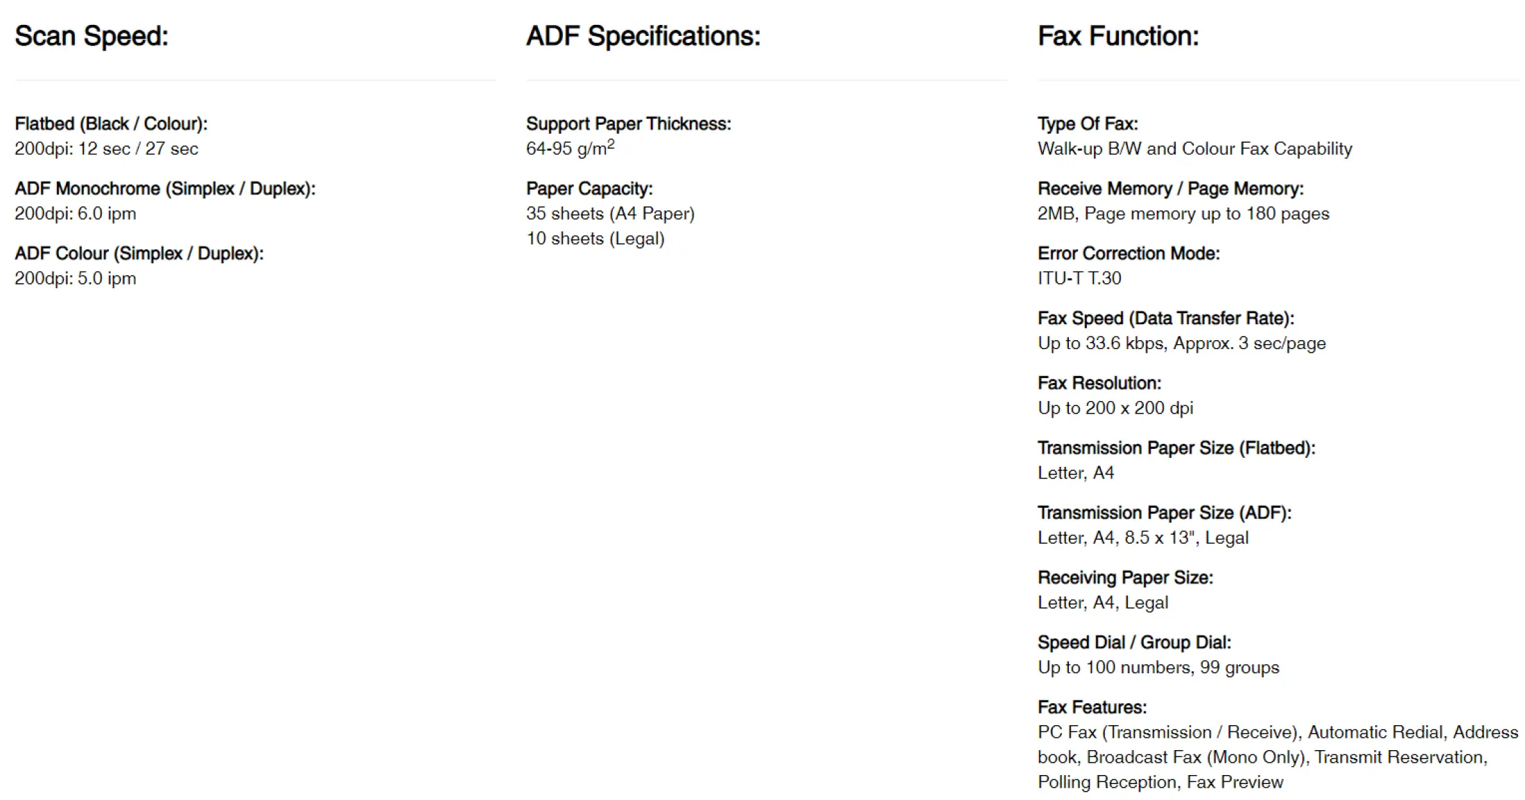Click the Support Paper Thickness label

[x=628, y=124]
